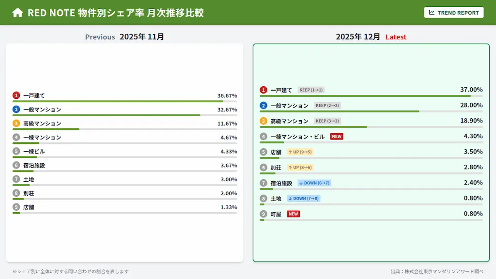The image size is (496, 279).
Task: Click the gray rank 9 badge for 町屋
Action: tap(263, 214)
